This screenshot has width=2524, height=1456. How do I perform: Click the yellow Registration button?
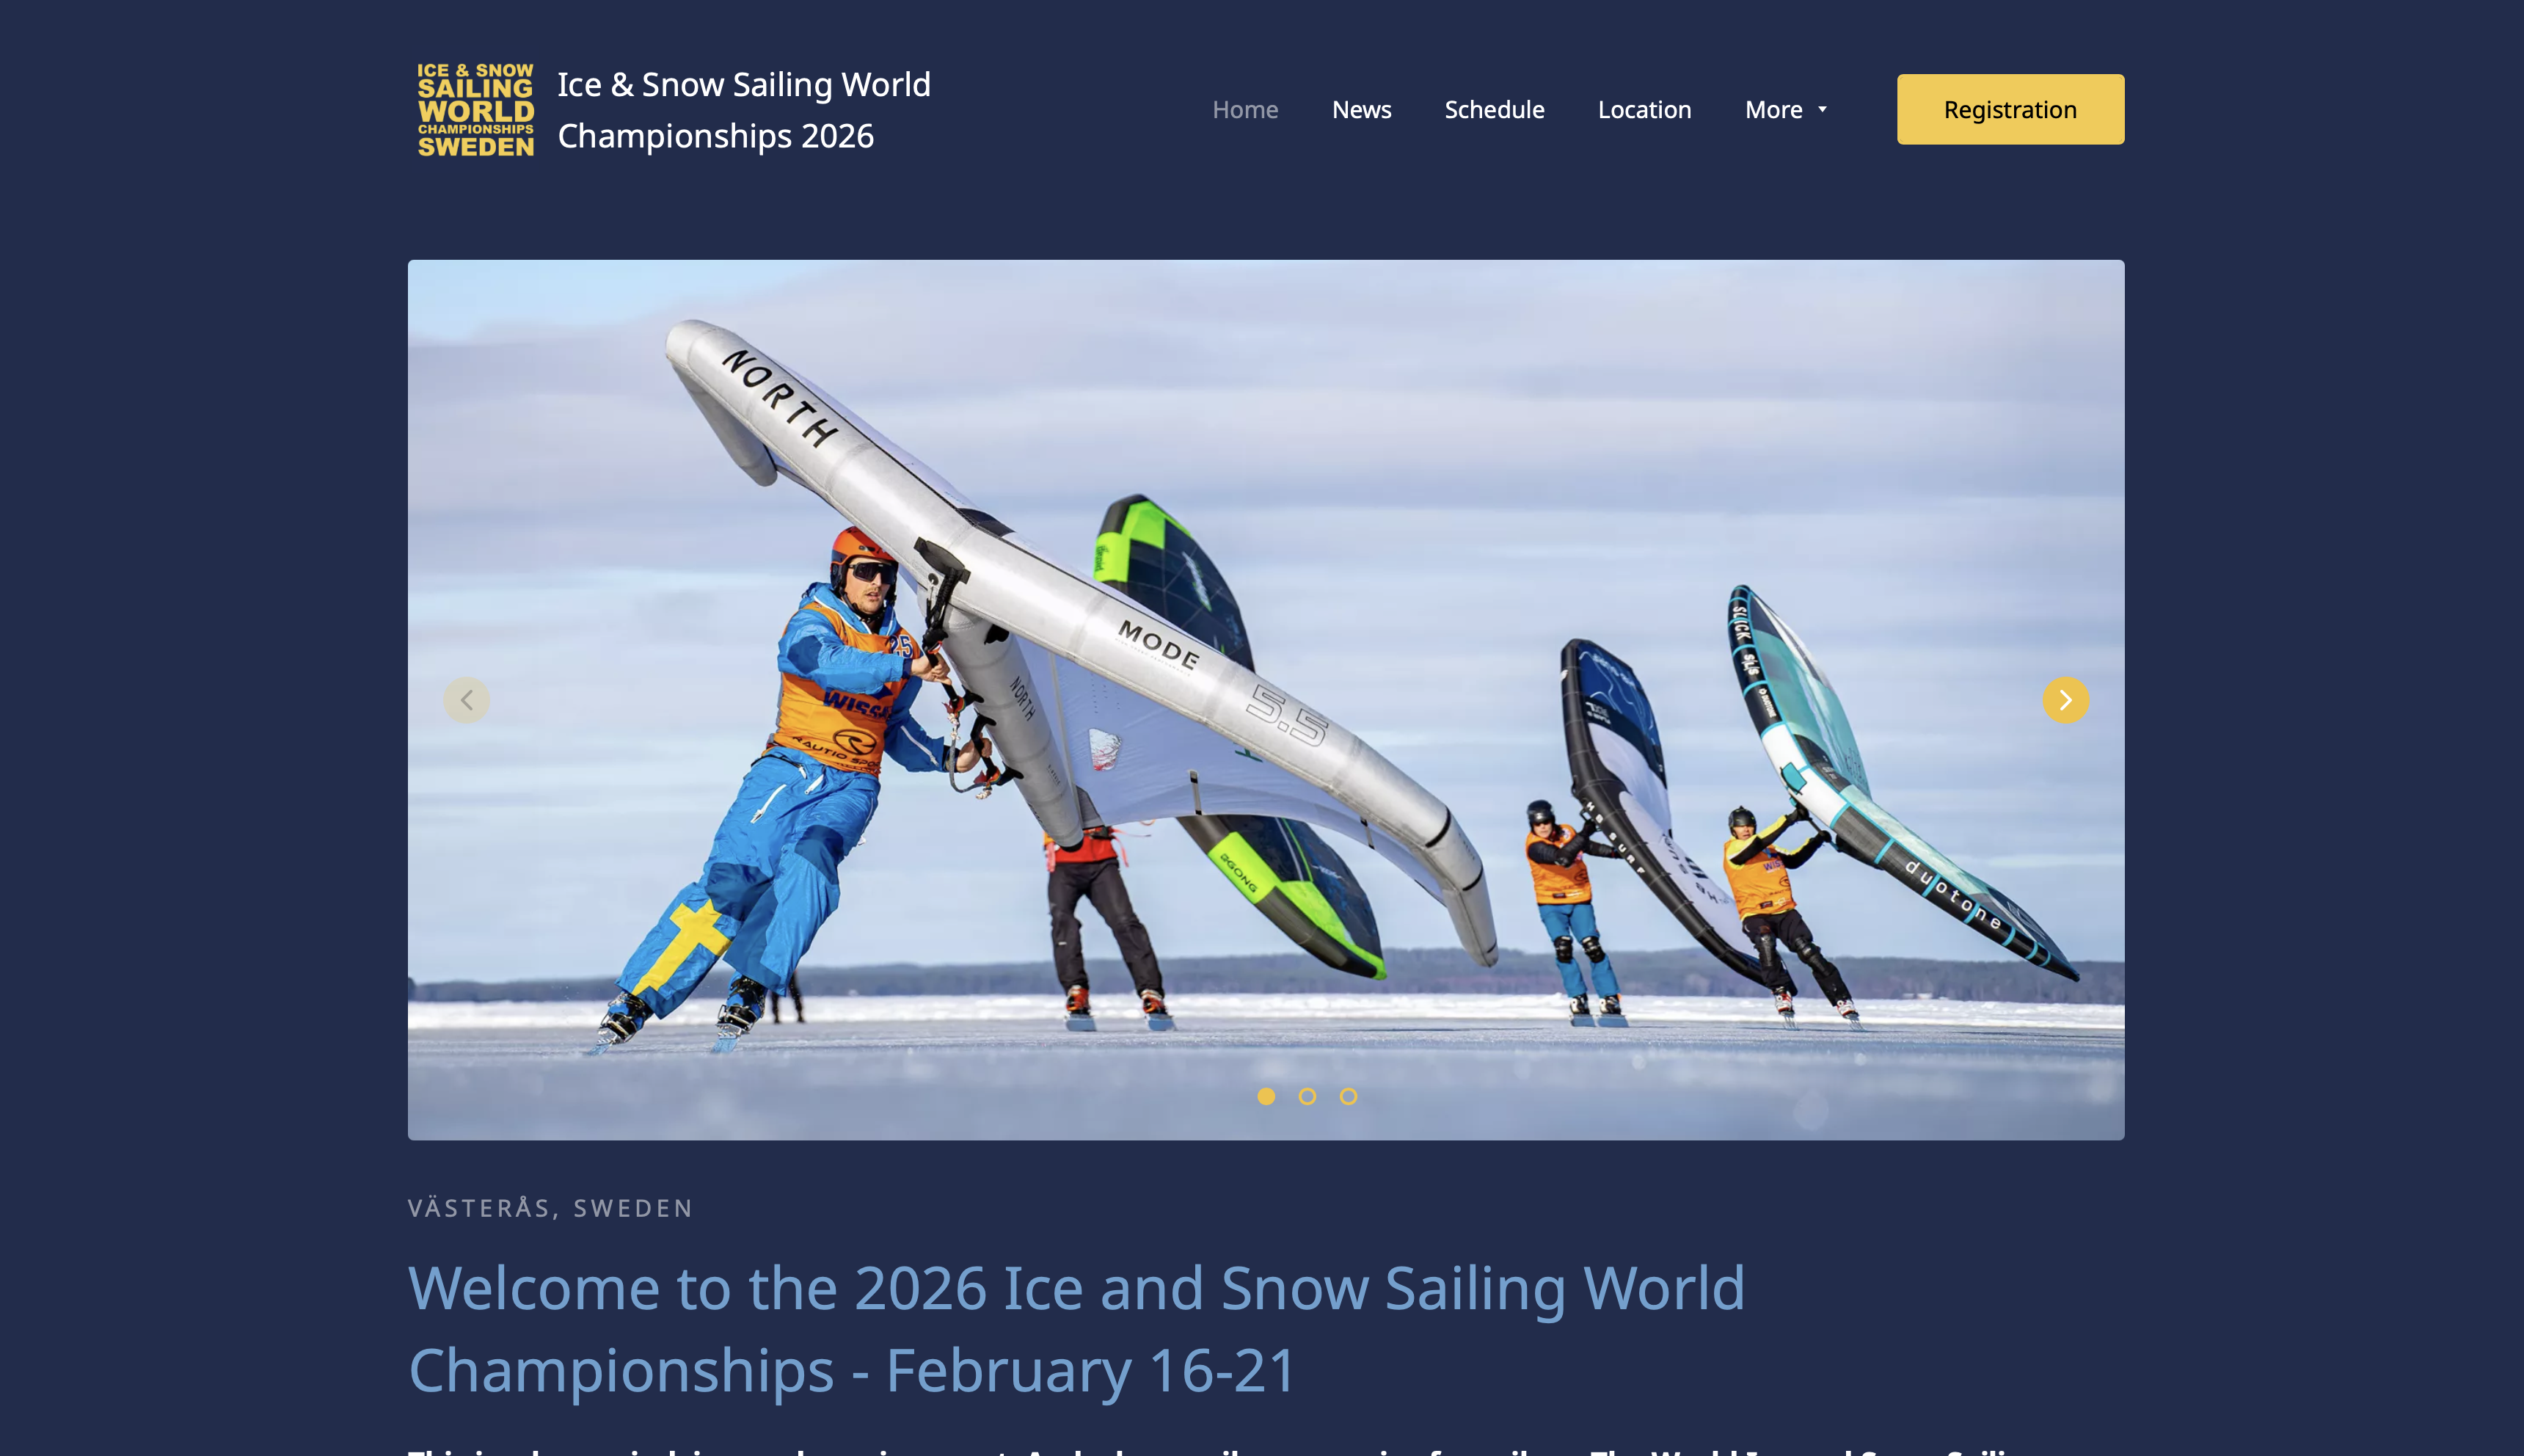(2010, 109)
